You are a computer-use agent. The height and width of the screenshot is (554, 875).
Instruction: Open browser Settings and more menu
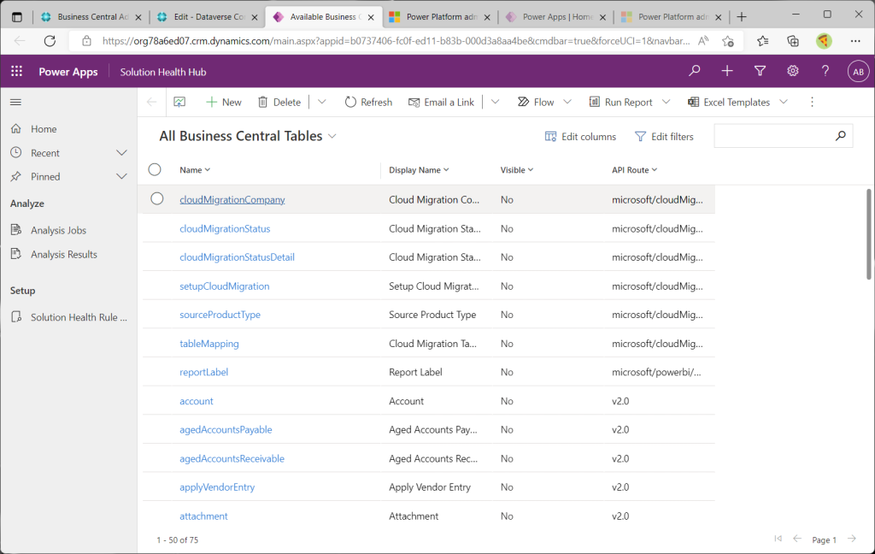click(x=855, y=41)
